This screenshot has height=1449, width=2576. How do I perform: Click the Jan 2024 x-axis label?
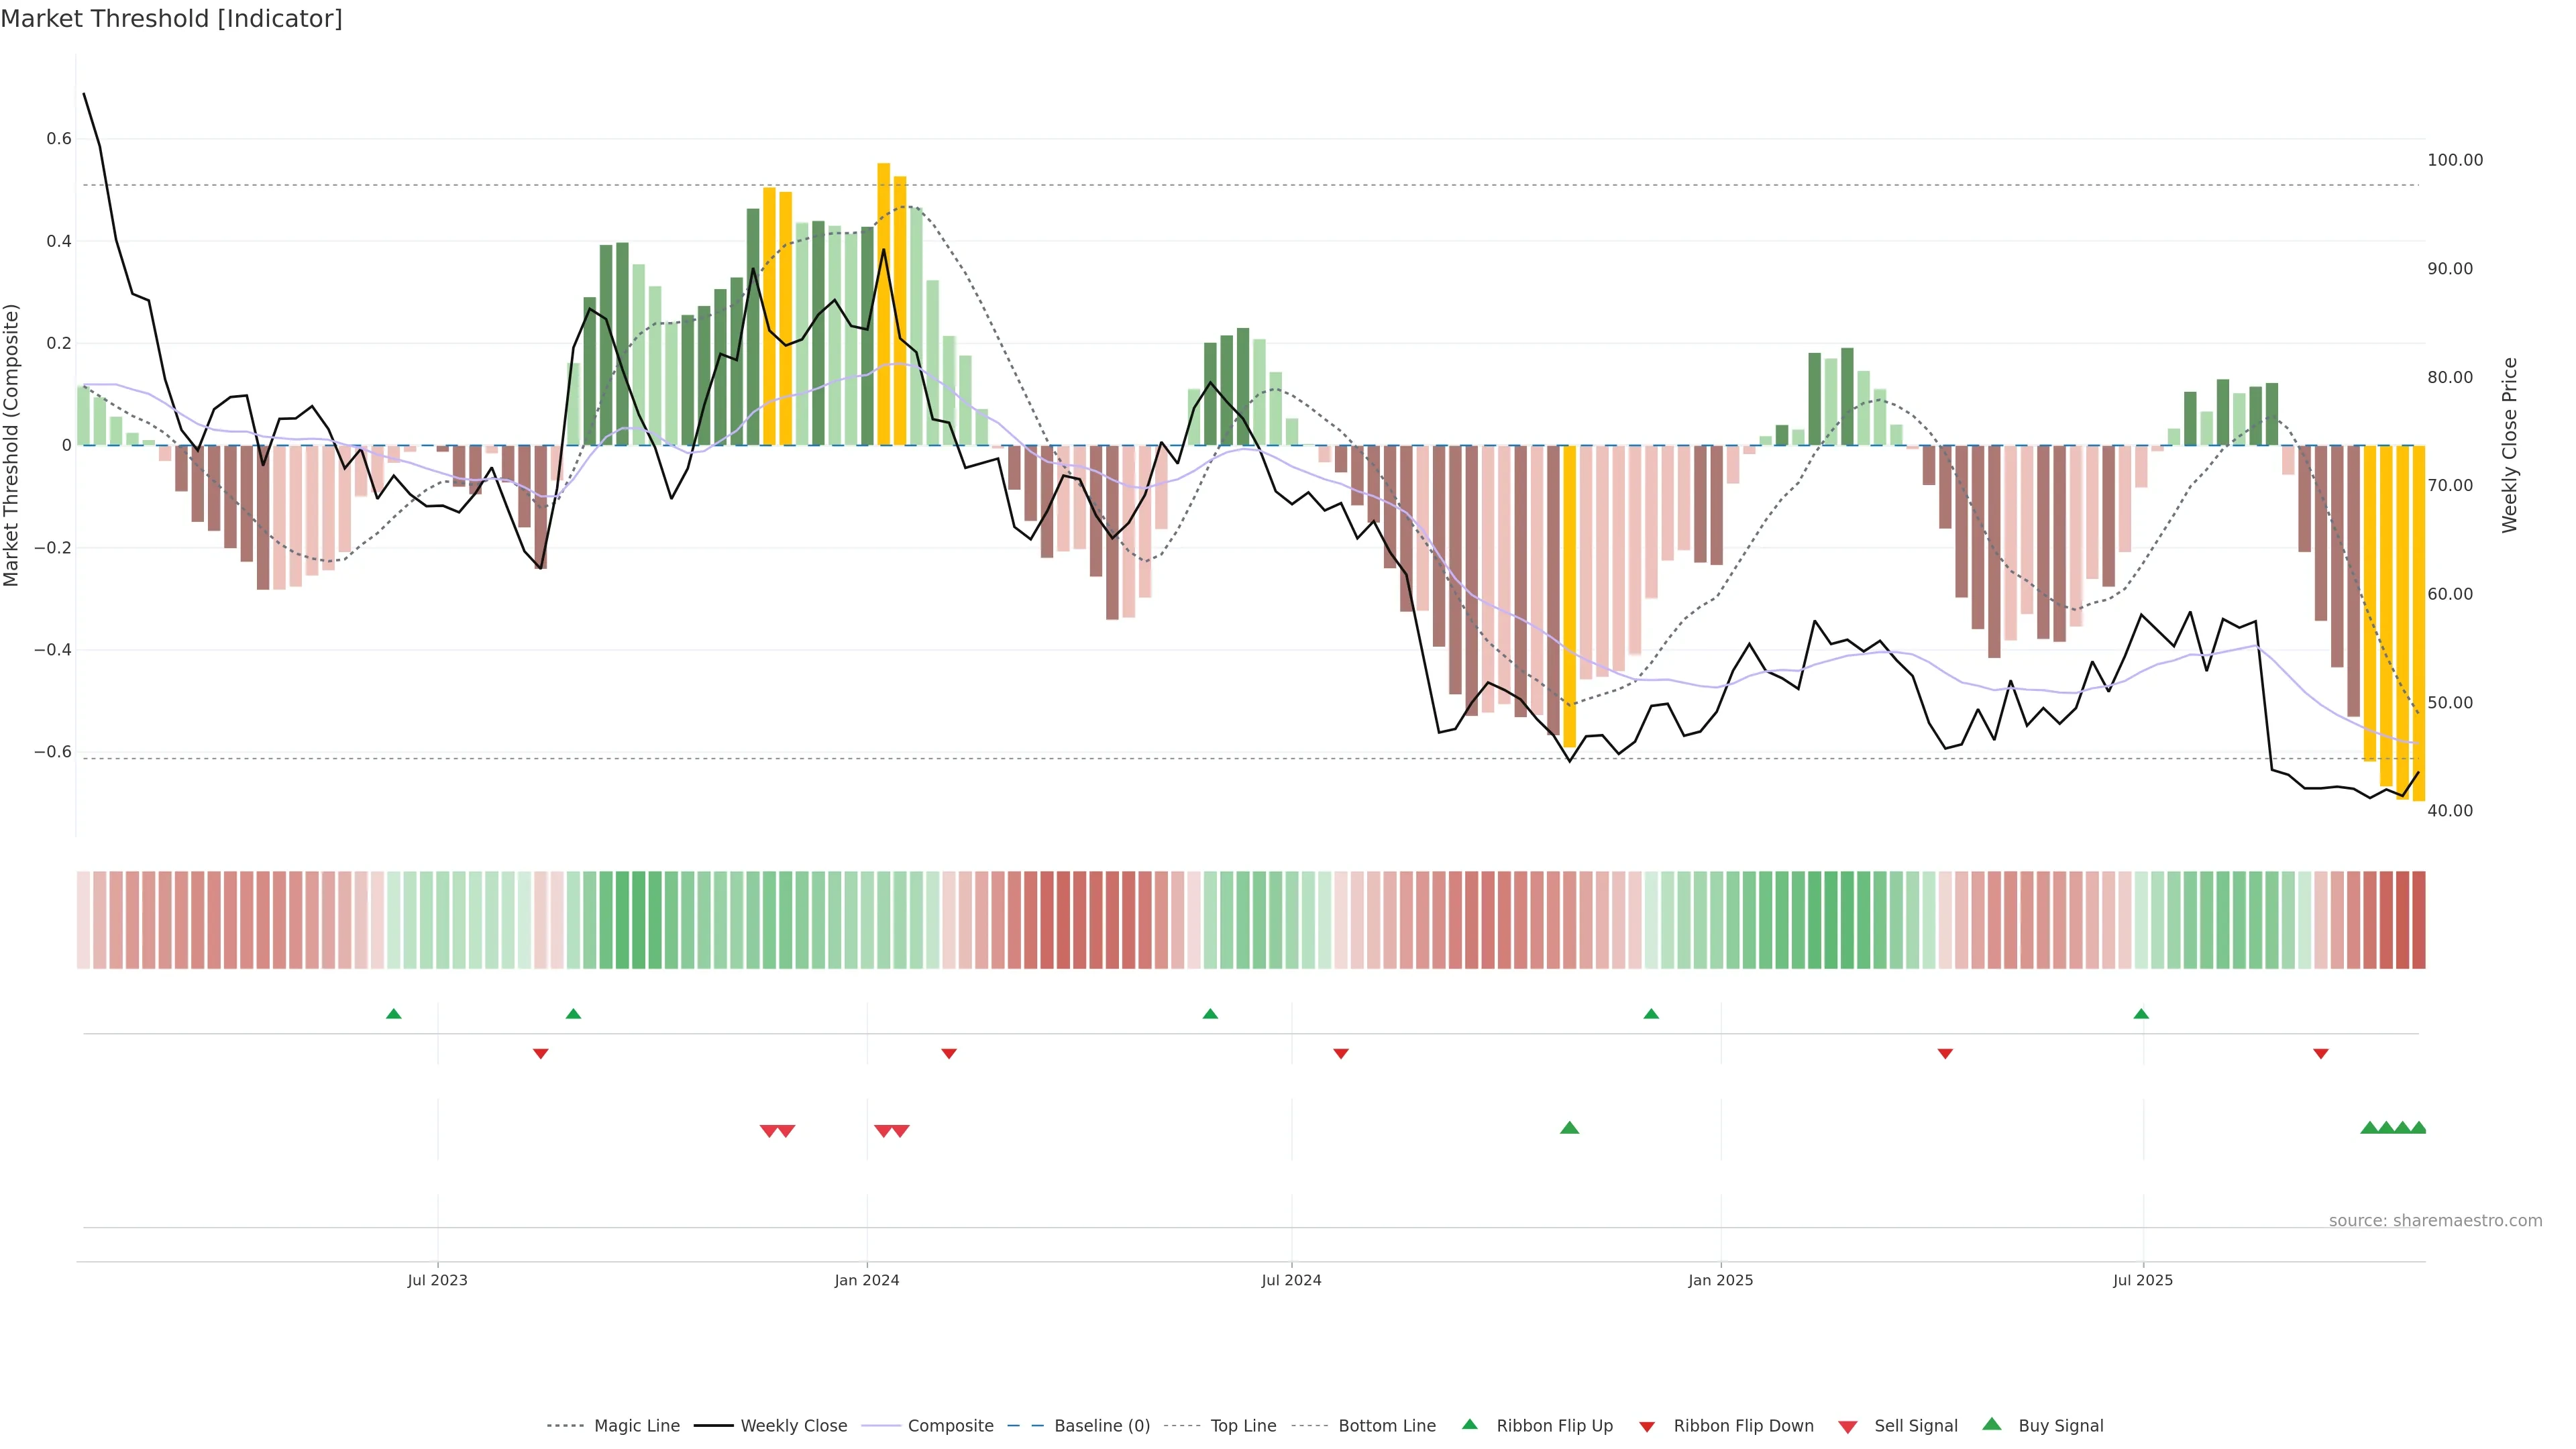click(x=867, y=1280)
